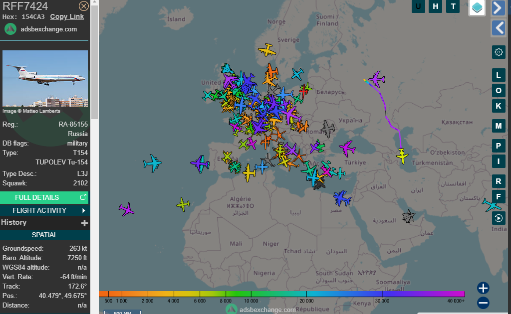511x314 pixels.
Task: Click the Squawk value 2102
Action: click(x=80, y=183)
